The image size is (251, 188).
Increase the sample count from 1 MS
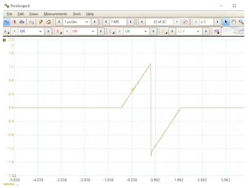coord(131,22)
